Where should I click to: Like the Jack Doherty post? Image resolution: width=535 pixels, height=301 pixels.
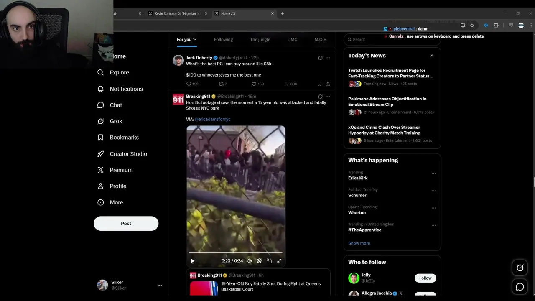[x=254, y=84]
